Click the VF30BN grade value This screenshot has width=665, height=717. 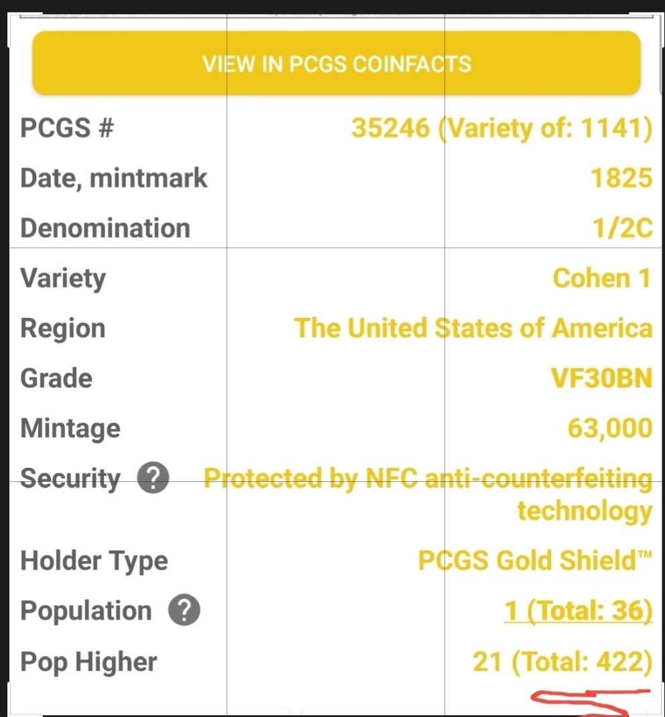(x=601, y=378)
